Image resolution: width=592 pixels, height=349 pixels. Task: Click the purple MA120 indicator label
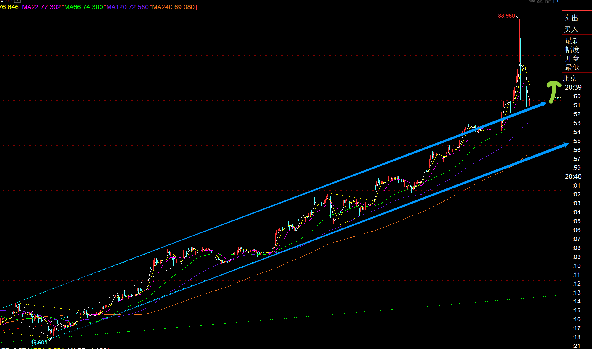(127, 7)
